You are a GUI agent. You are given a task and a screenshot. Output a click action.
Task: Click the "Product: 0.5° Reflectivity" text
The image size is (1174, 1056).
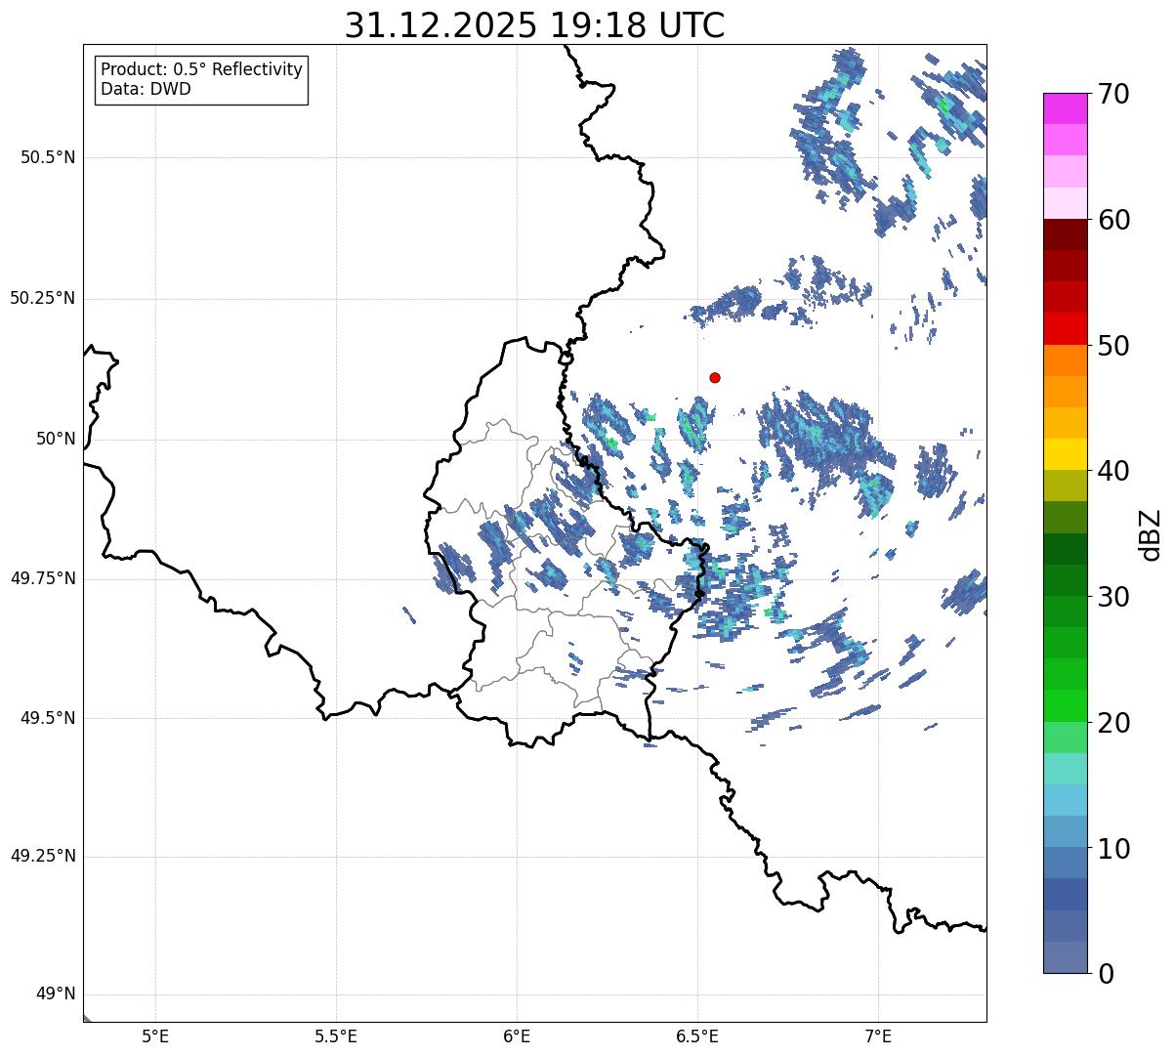pyautogui.click(x=201, y=70)
